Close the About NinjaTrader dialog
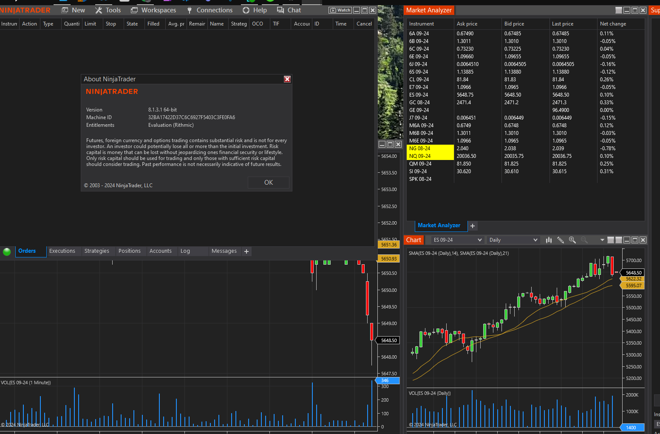Viewport: 660px width, 434px height. (287, 79)
